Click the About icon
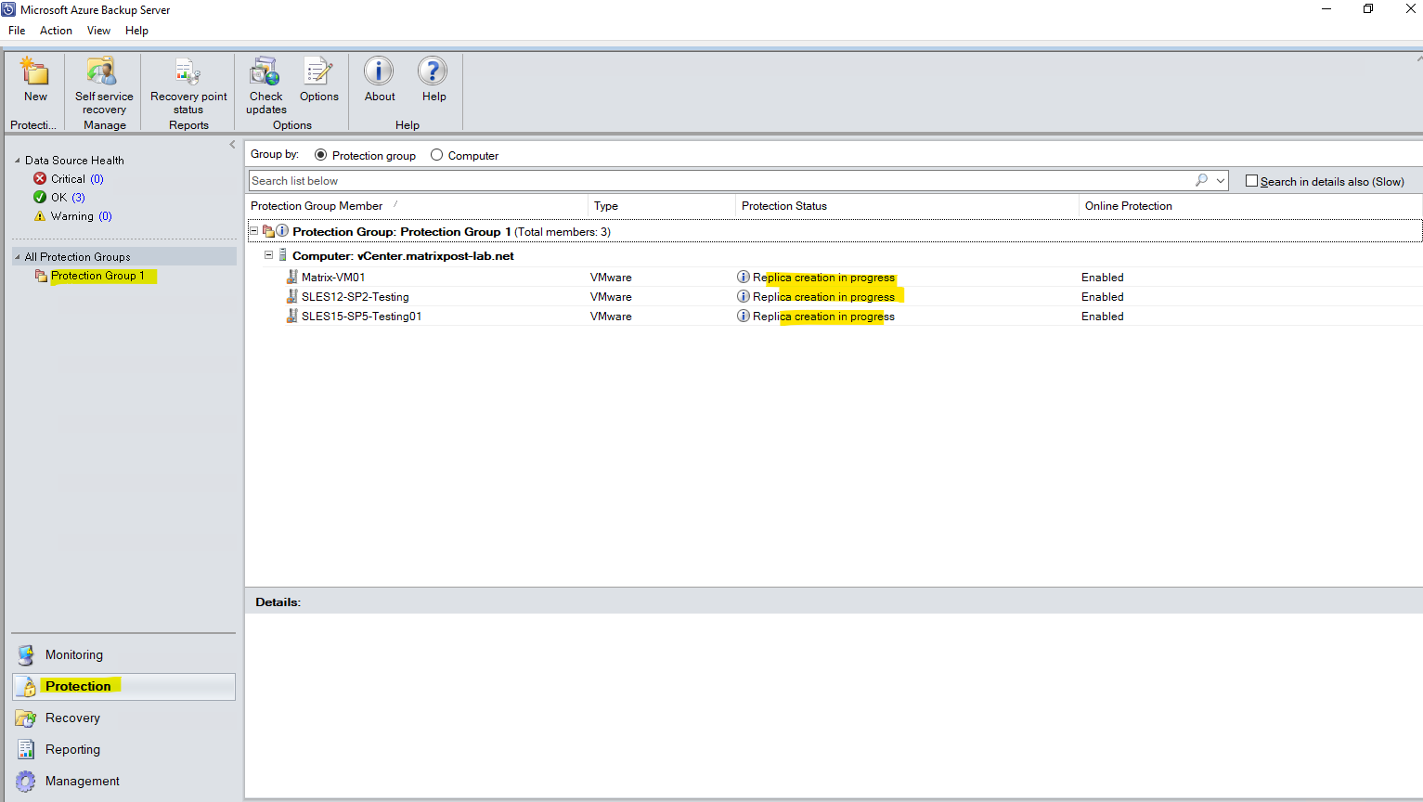 pyautogui.click(x=379, y=71)
